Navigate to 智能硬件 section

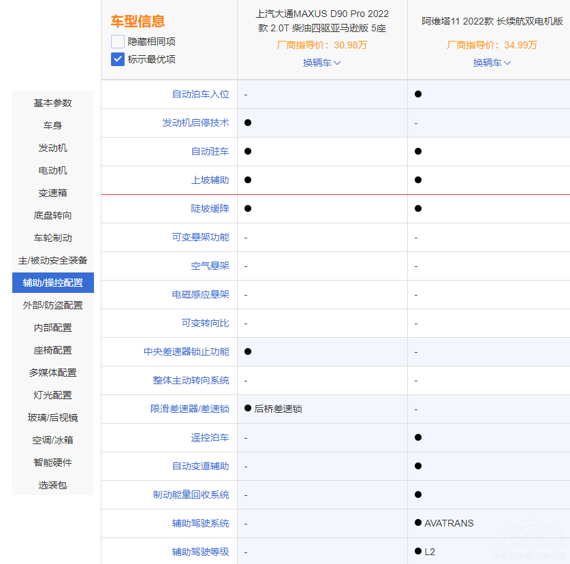click(53, 463)
